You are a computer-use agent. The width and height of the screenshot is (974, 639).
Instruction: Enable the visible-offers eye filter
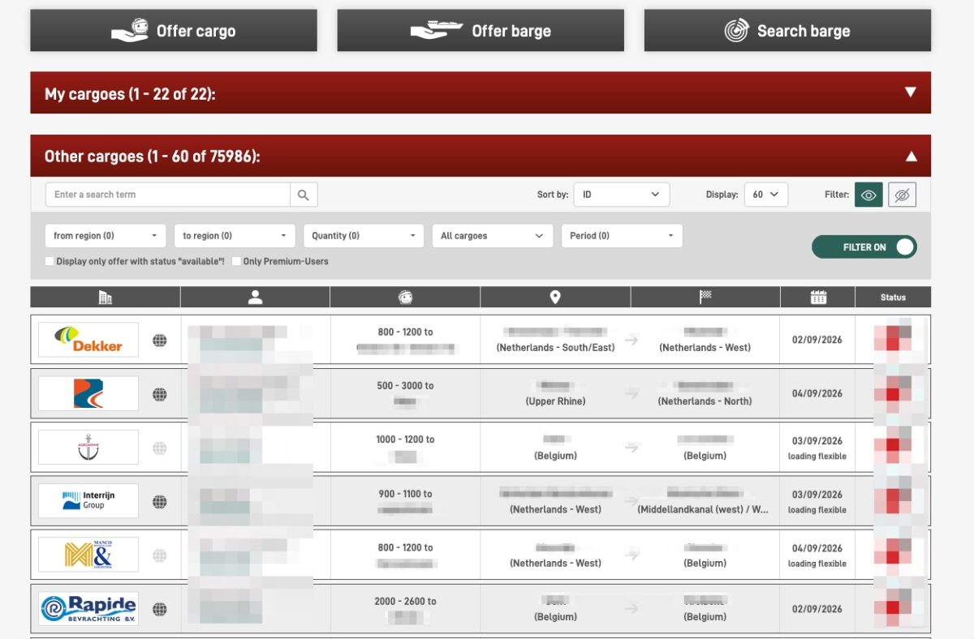pyautogui.click(x=868, y=195)
